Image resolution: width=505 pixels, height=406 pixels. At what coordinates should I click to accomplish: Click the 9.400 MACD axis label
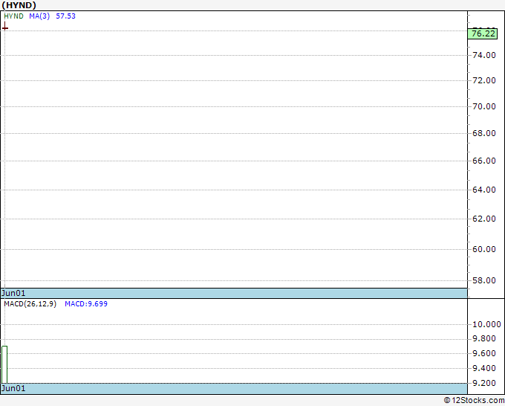[483, 368]
